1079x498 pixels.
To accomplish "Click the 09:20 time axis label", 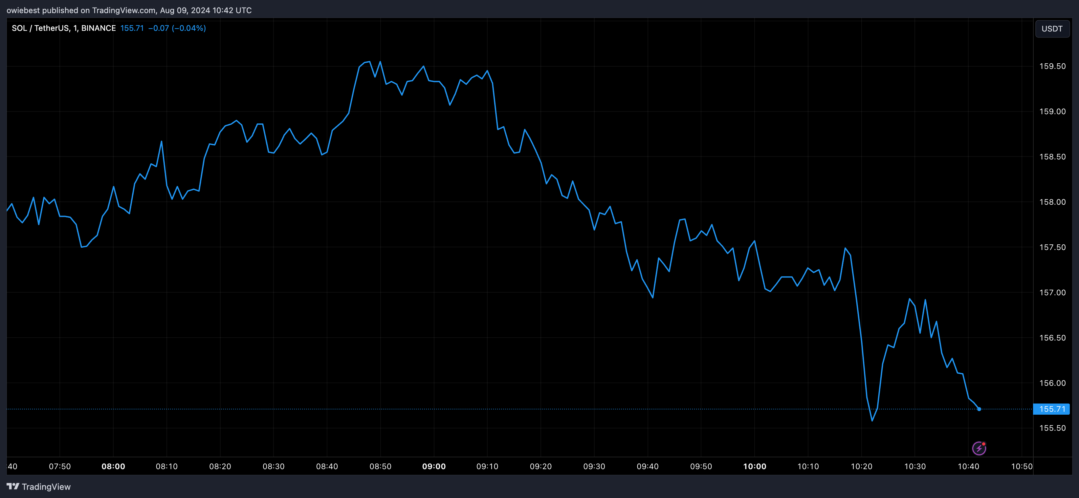I will click(x=541, y=466).
